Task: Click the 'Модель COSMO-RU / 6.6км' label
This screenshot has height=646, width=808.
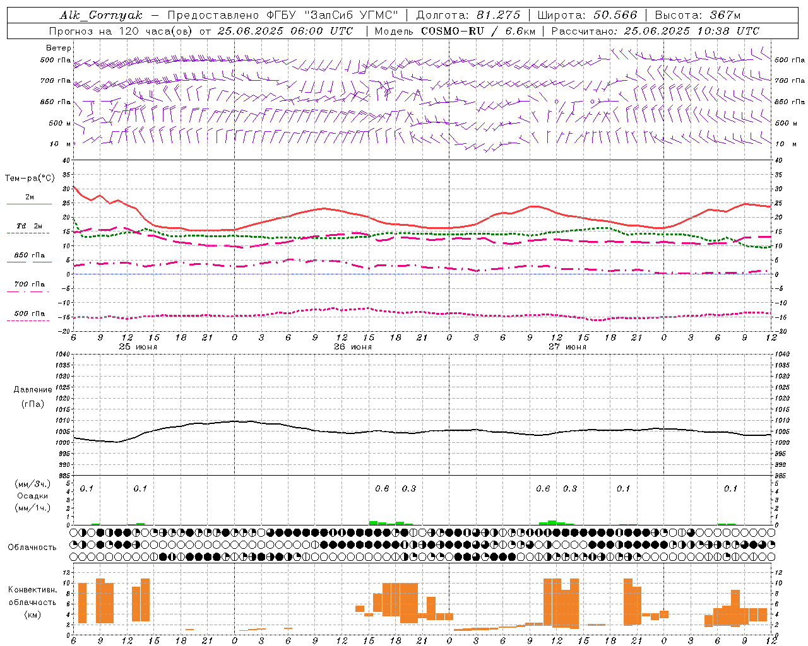Action: point(455,31)
